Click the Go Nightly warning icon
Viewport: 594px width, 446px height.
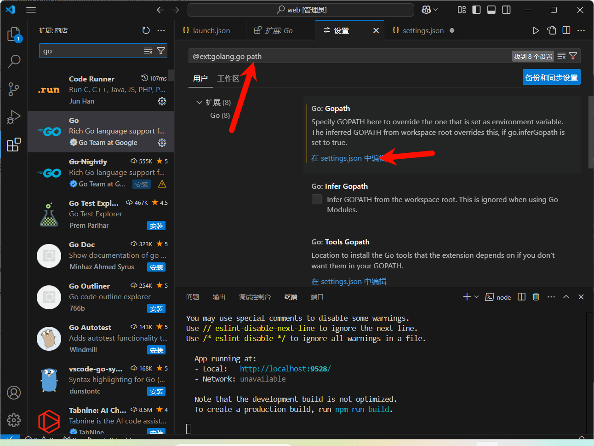pyautogui.click(x=162, y=184)
